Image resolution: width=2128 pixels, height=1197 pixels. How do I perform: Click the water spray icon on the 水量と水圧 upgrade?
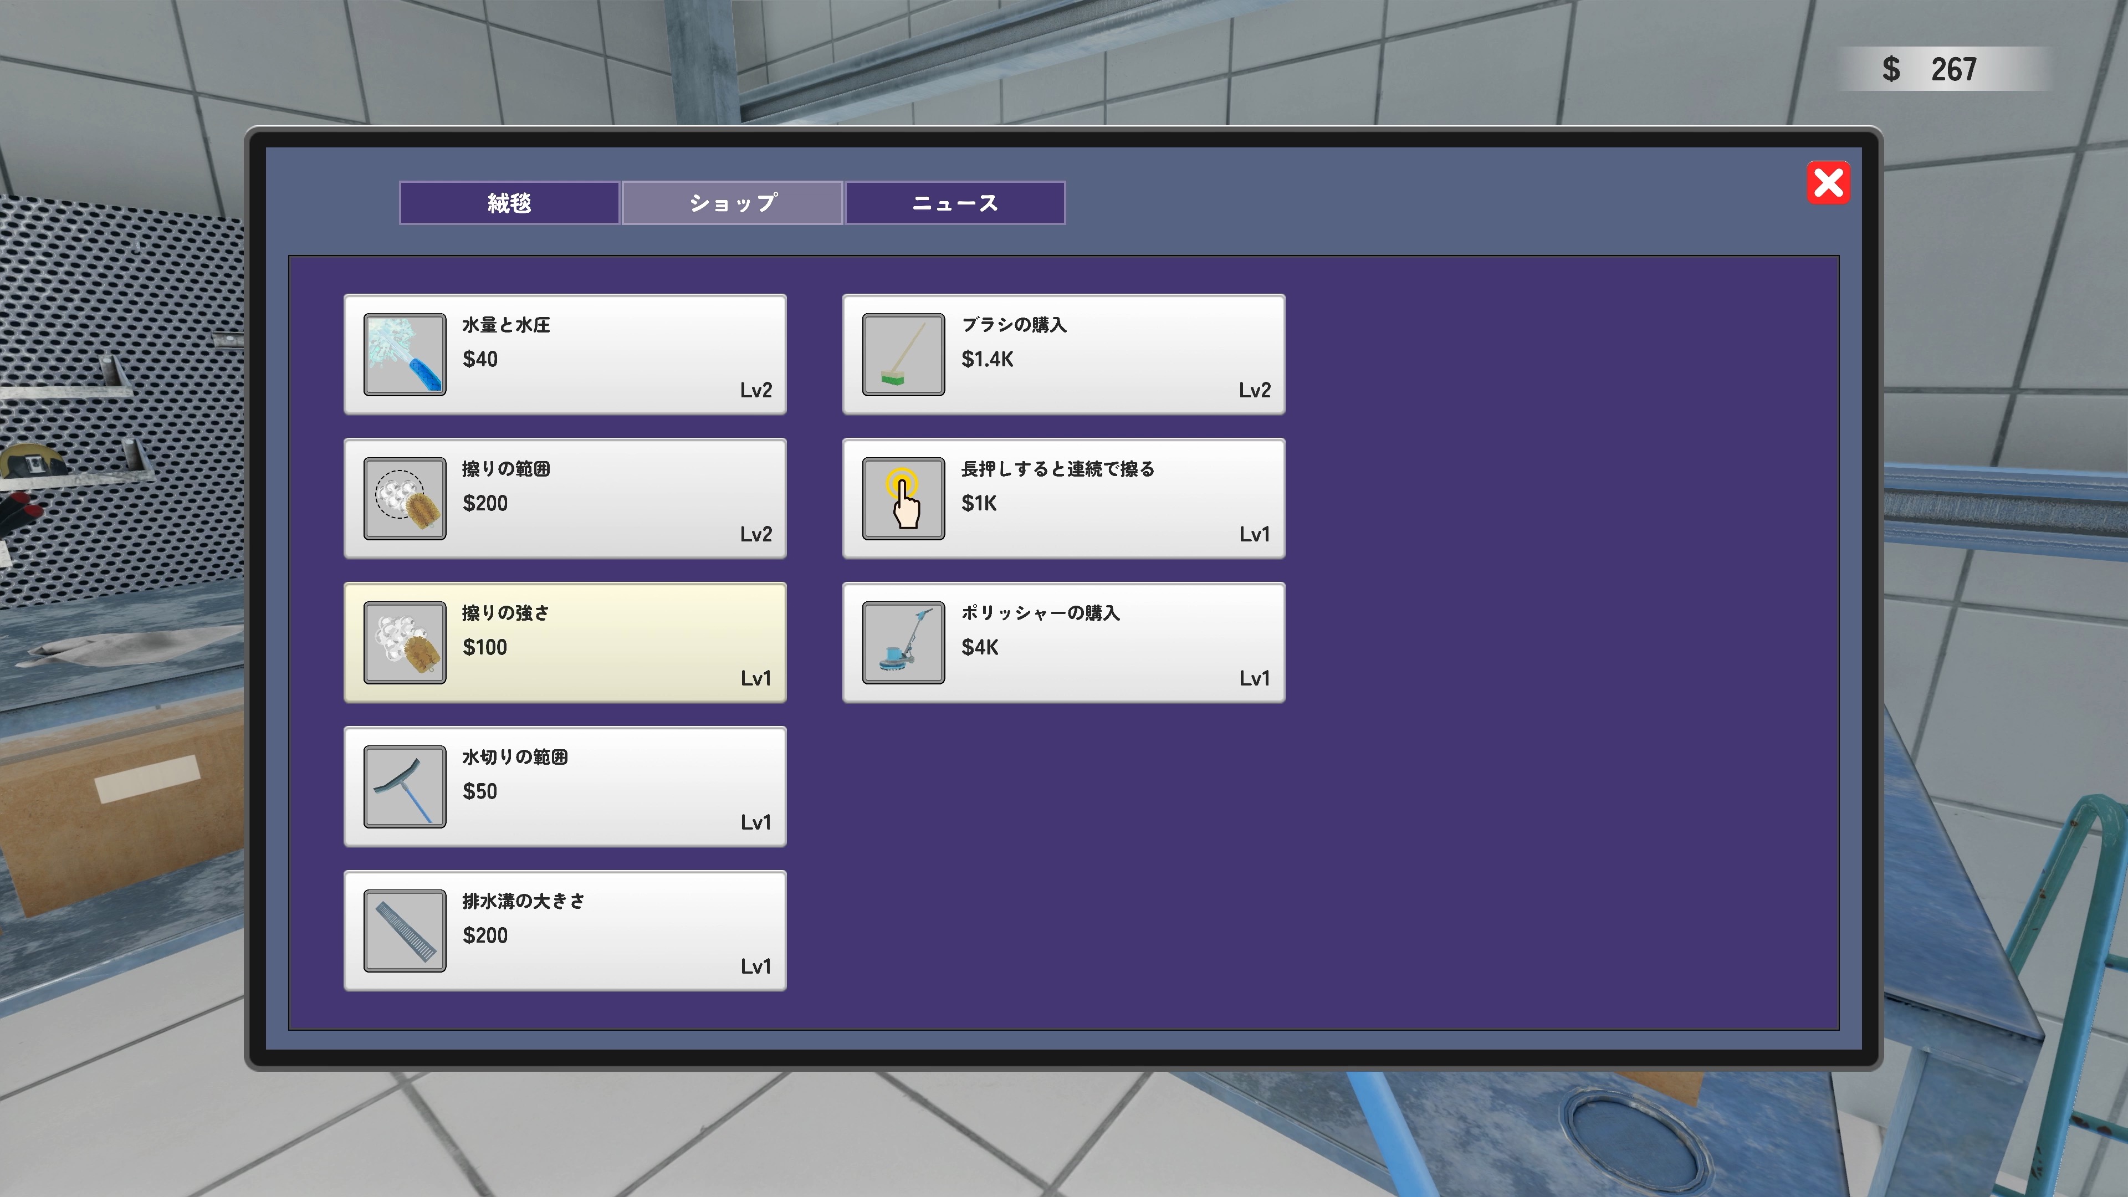pyautogui.click(x=404, y=355)
